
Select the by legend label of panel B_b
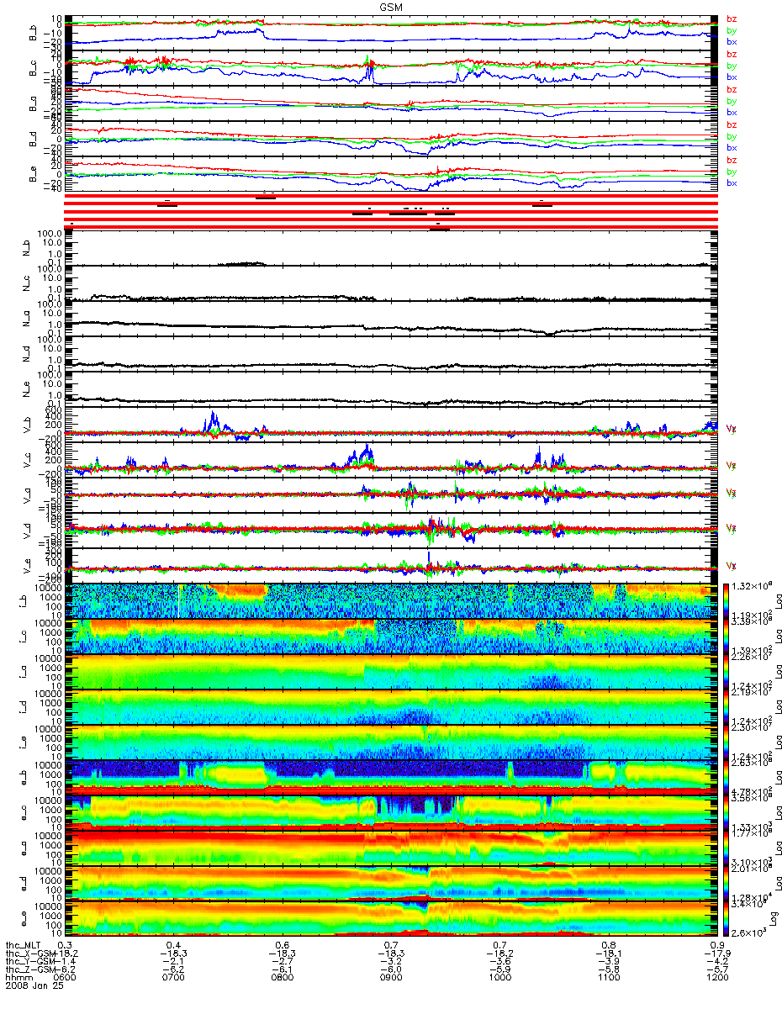pyautogui.click(x=732, y=30)
